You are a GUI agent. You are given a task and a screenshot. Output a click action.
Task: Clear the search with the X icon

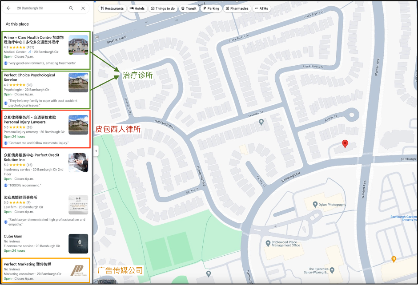pos(83,8)
